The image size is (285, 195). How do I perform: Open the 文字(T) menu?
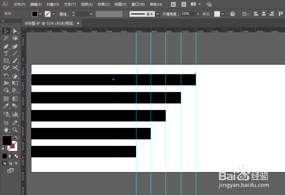[x=70, y=4]
